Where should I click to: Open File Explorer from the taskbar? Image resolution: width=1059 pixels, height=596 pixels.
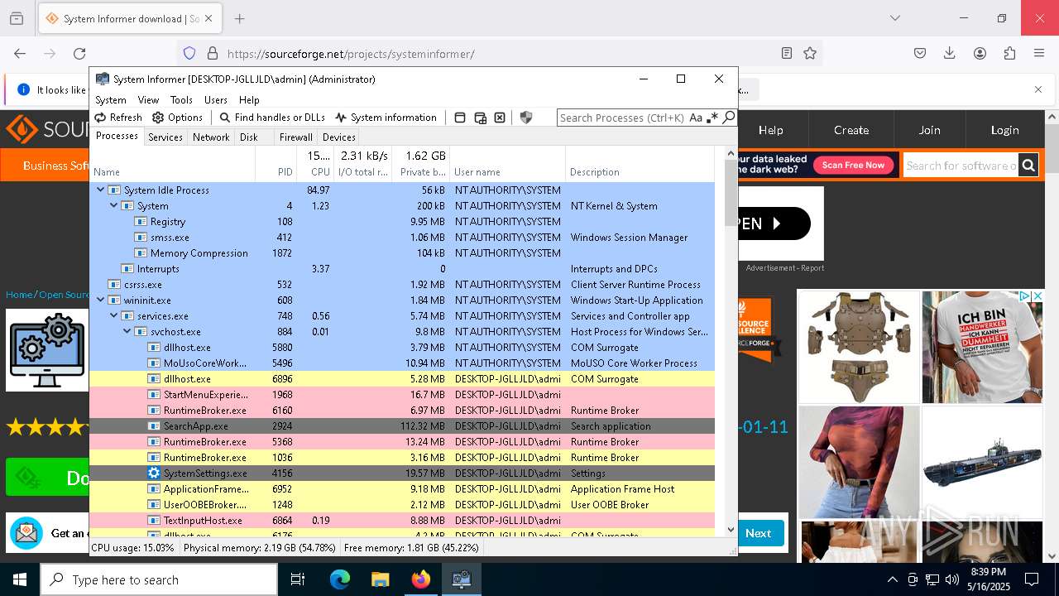(x=381, y=579)
